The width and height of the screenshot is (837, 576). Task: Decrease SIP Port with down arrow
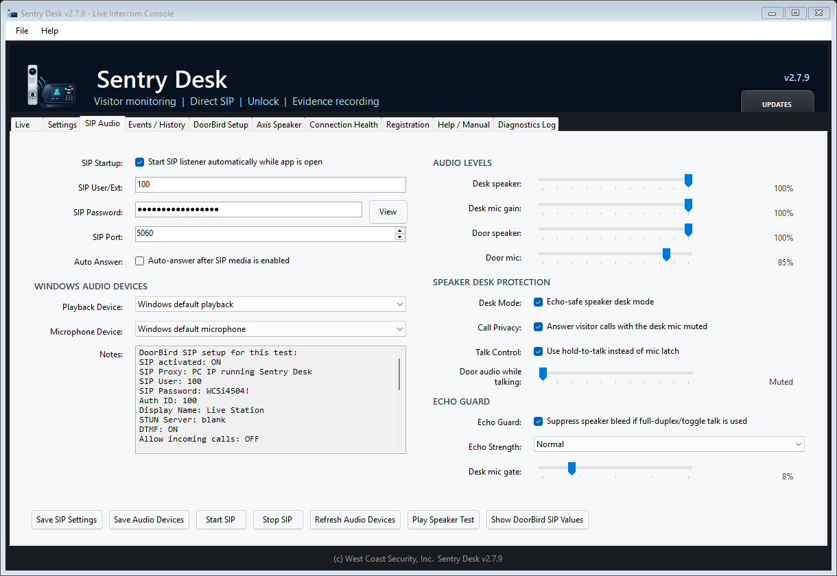tap(400, 237)
